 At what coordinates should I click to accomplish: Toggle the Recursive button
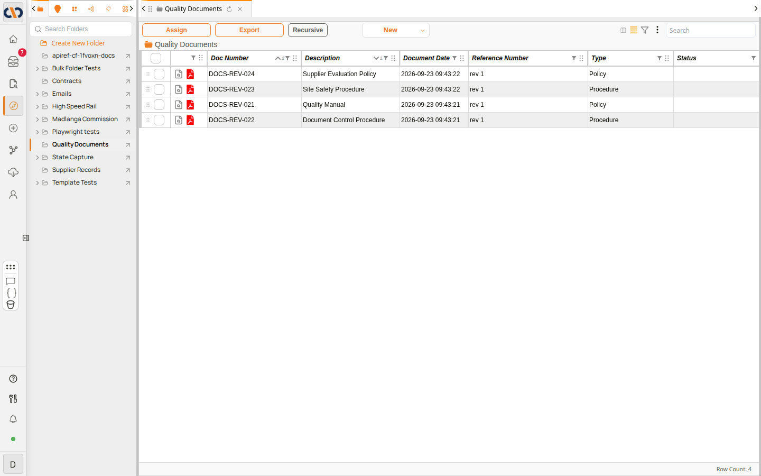(308, 30)
